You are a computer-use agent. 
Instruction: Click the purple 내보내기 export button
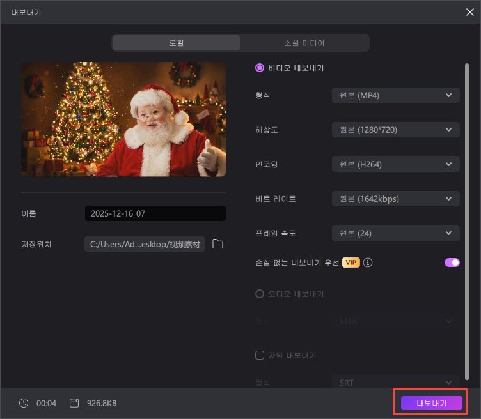coord(431,403)
